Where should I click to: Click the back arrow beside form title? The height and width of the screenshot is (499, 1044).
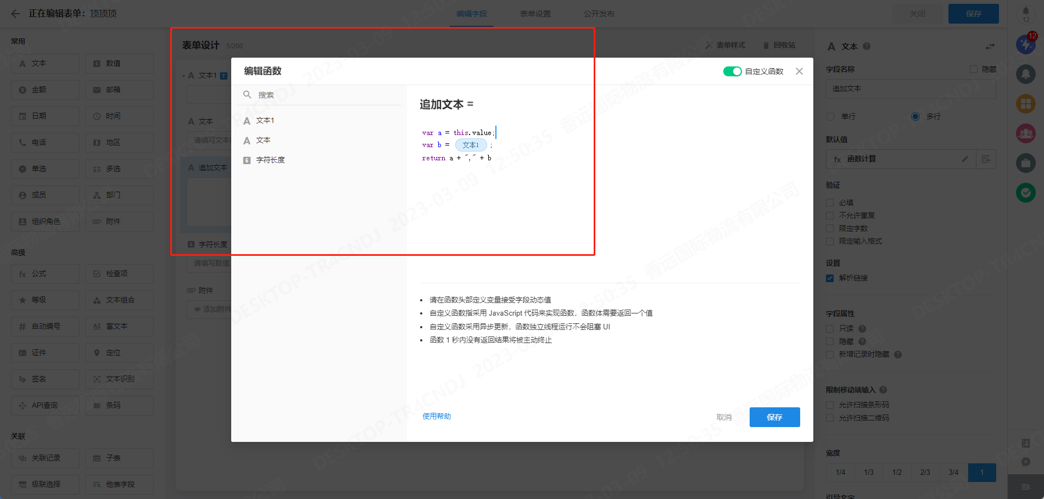[x=15, y=14]
